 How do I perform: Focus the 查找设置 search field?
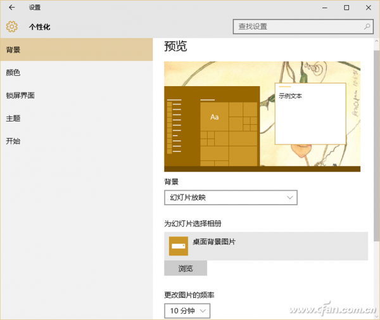[x=303, y=27]
